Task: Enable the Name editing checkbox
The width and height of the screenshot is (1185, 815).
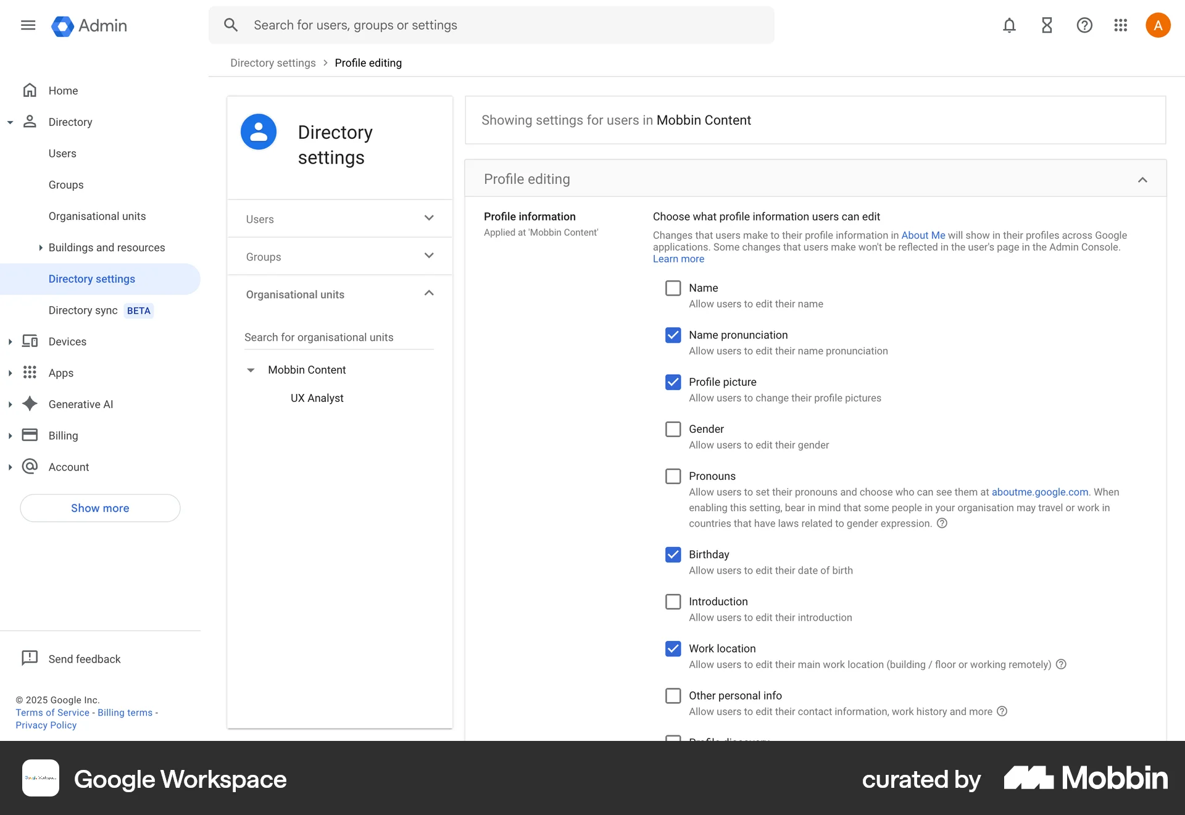Action: tap(673, 288)
